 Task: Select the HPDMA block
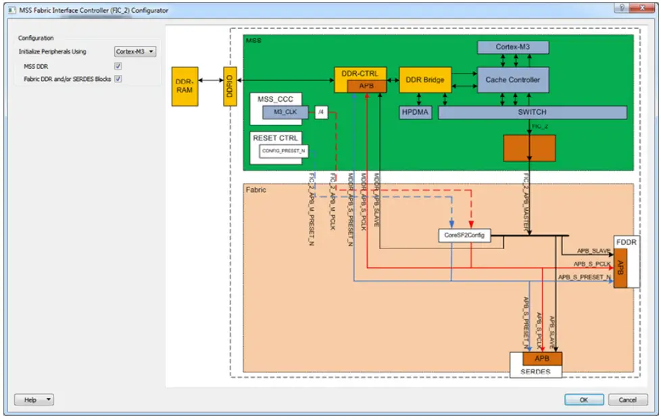tap(414, 113)
